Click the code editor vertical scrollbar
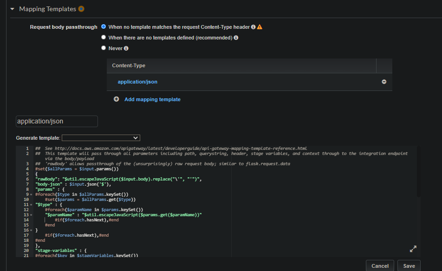Viewport: 442px width, 271px height. point(419,172)
